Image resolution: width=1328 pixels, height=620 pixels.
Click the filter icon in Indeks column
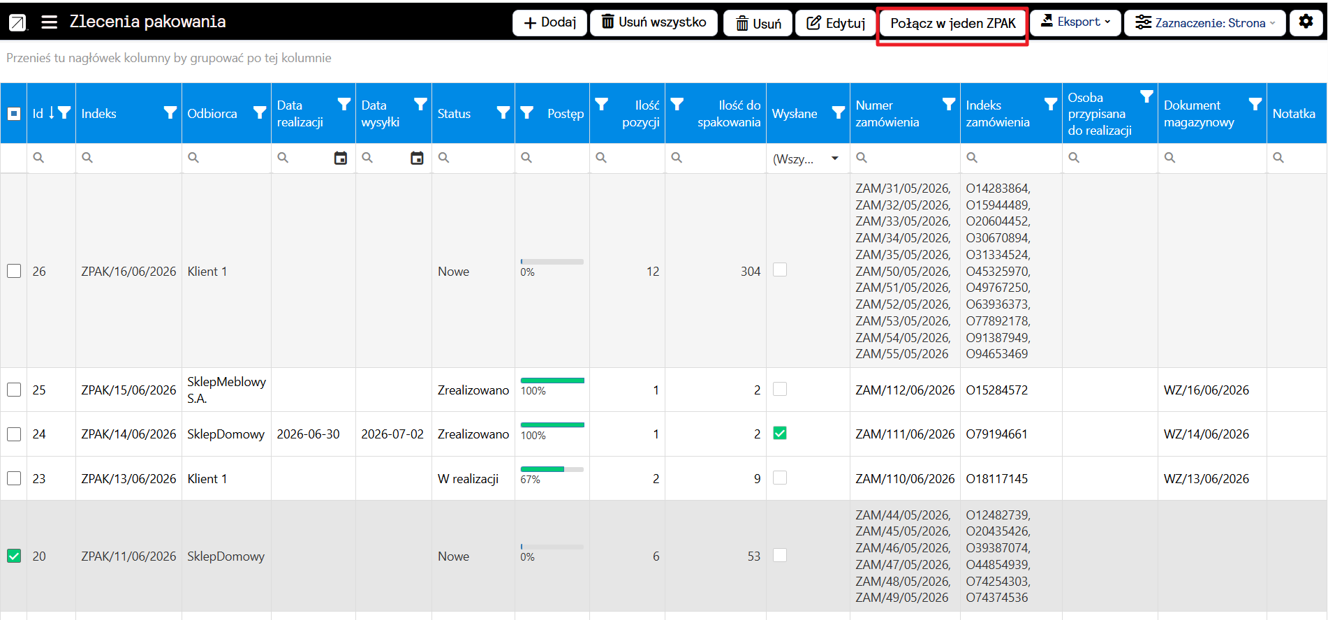170,112
